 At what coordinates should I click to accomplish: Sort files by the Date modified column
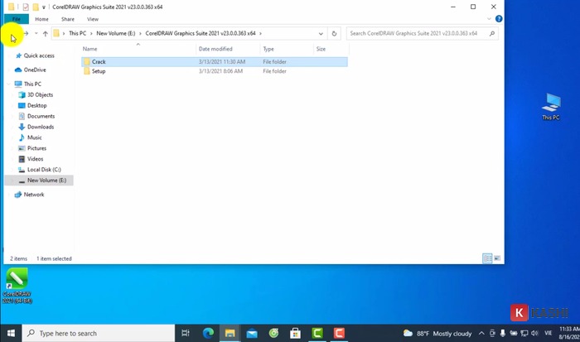coord(215,49)
